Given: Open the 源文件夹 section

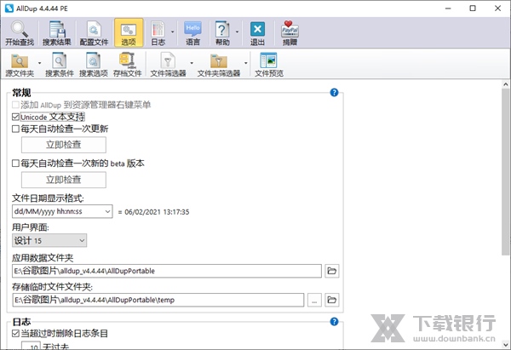Looking at the screenshot, I should (x=20, y=65).
